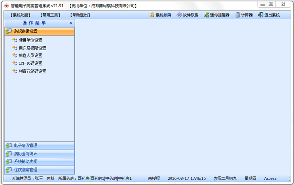Click the 操作菜单 panel title
The height and width of the screenshot is (185, 294).
click(34, 23)
